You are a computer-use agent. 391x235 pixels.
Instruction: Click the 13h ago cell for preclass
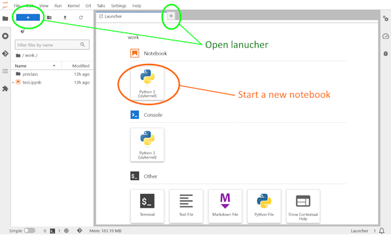coord(81,74)
